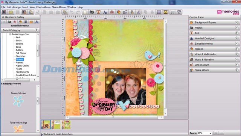Zoom out with the minus button
Image resolution: width=241 pixels, height=136 pixels.
point(221,133)
